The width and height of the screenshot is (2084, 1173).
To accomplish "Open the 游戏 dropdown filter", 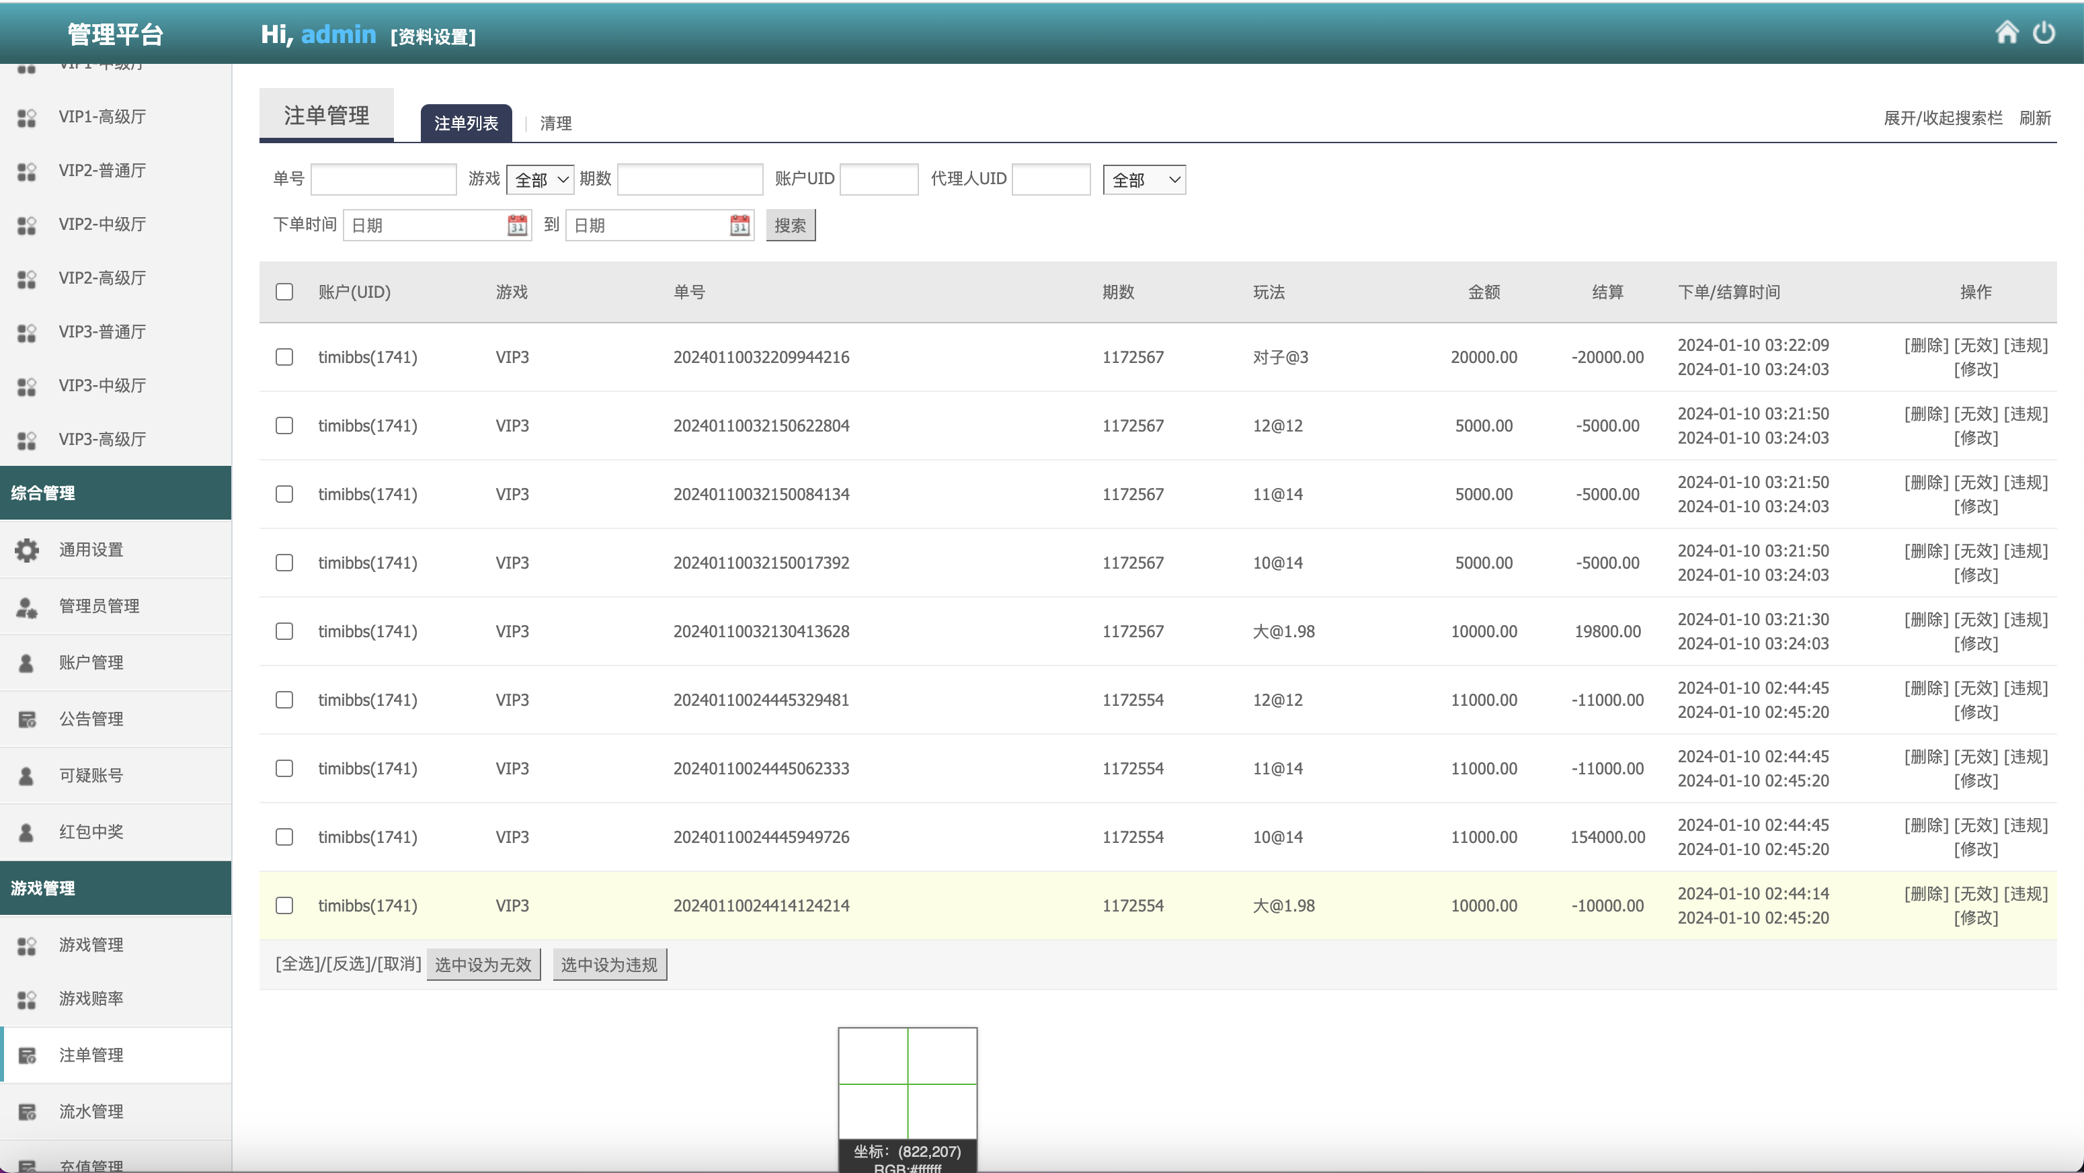I will pos(540,179).
